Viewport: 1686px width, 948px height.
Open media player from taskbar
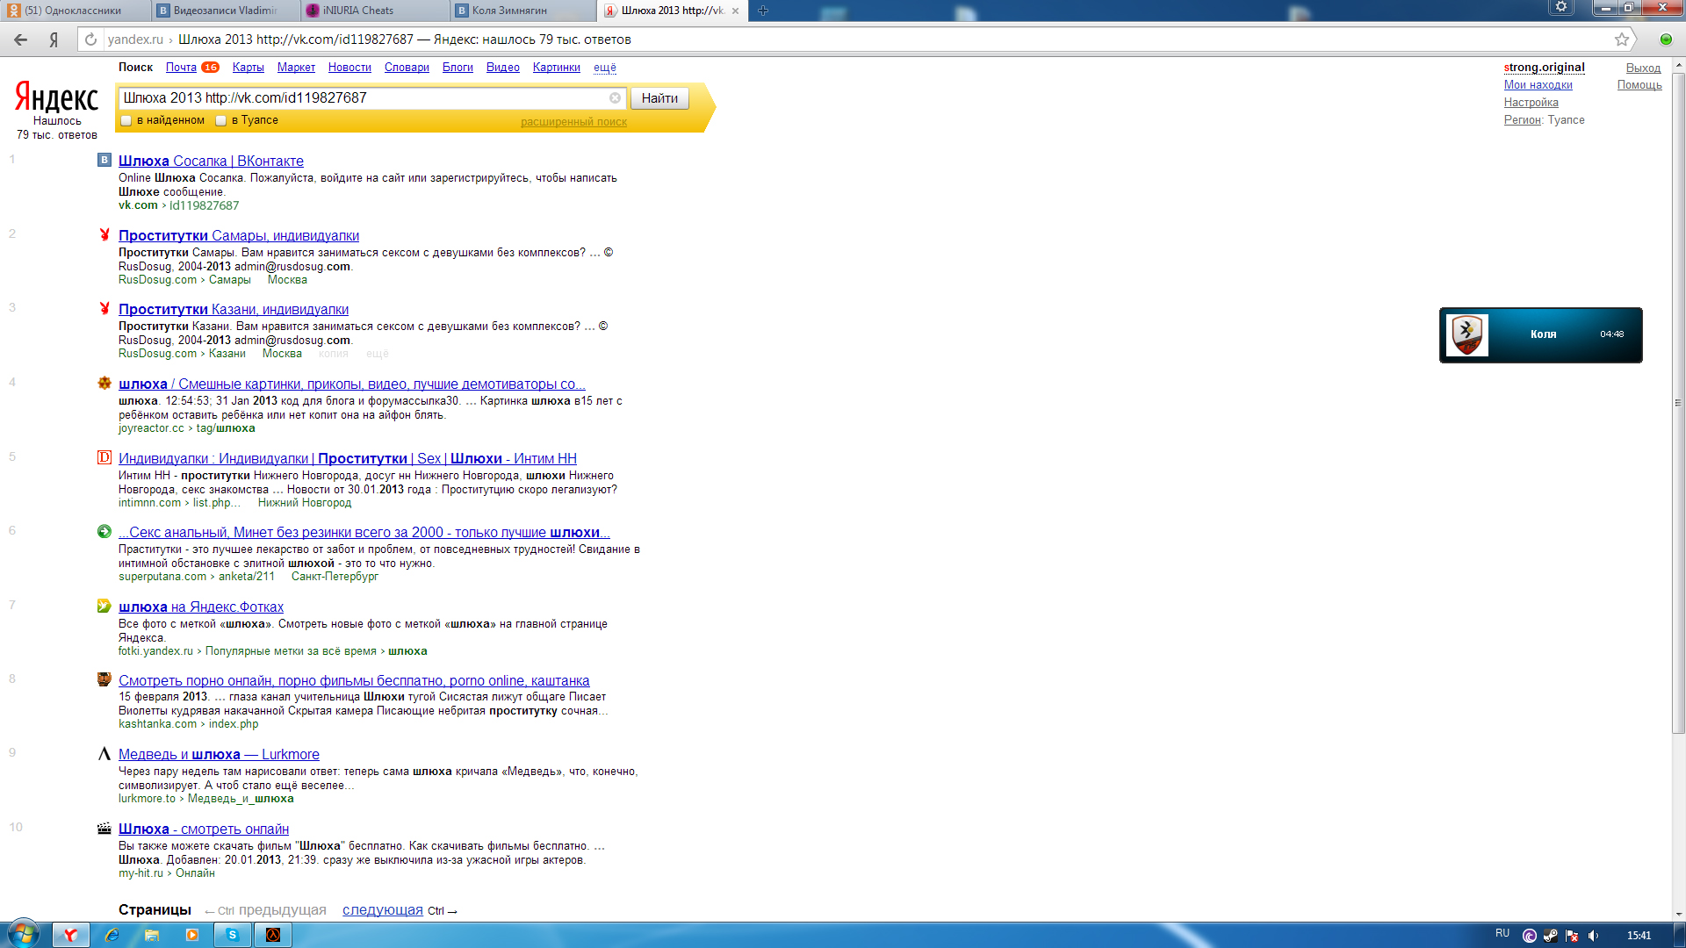(x=192, y=935)
